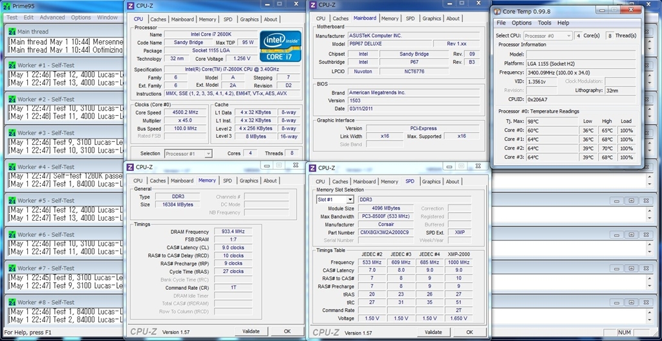
Task: Click the memory Size 16384 MBytes field
Action: (x=178, y=204)
